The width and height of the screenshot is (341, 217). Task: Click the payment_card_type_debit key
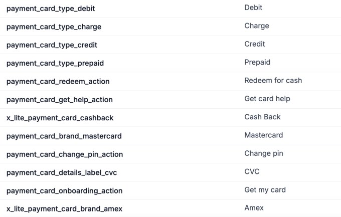coord(51,9)
